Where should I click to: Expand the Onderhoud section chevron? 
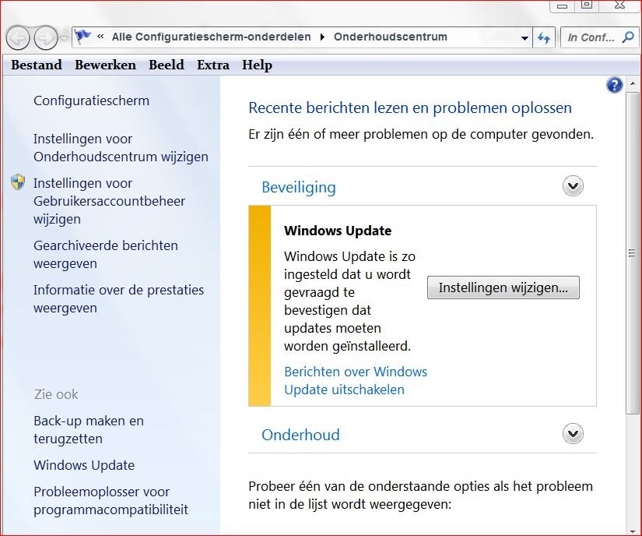coord(573,434)
